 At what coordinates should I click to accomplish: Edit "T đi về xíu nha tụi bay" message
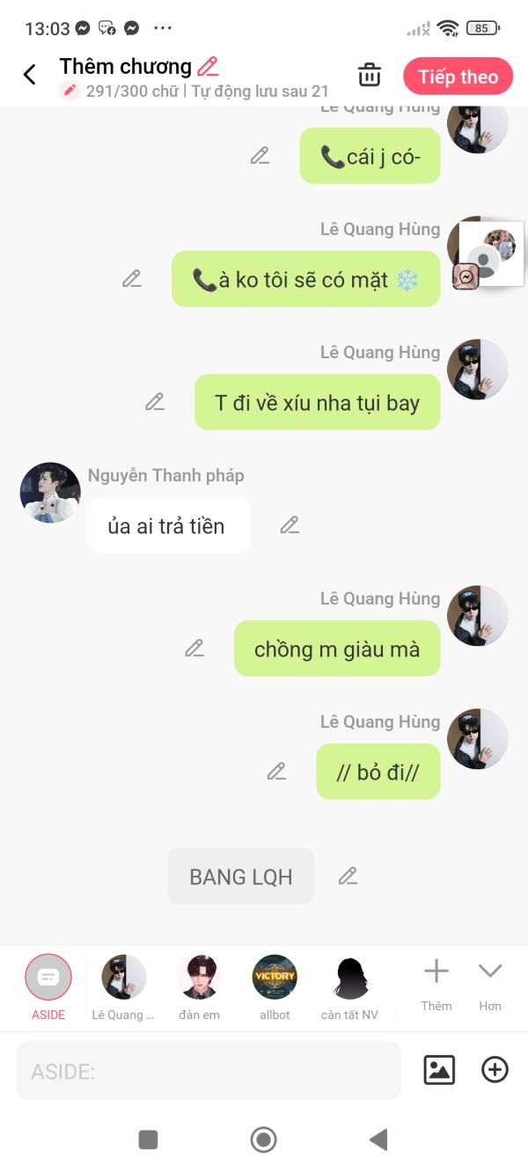[155, 402]
